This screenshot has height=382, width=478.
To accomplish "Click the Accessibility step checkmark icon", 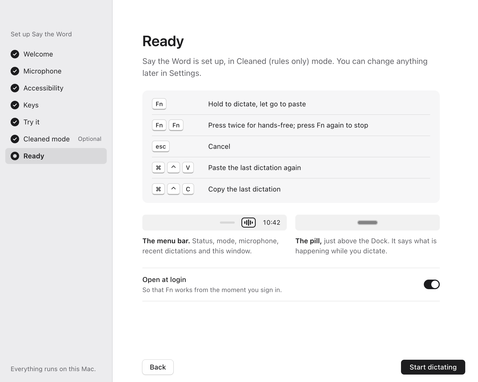I will [15, 88].
